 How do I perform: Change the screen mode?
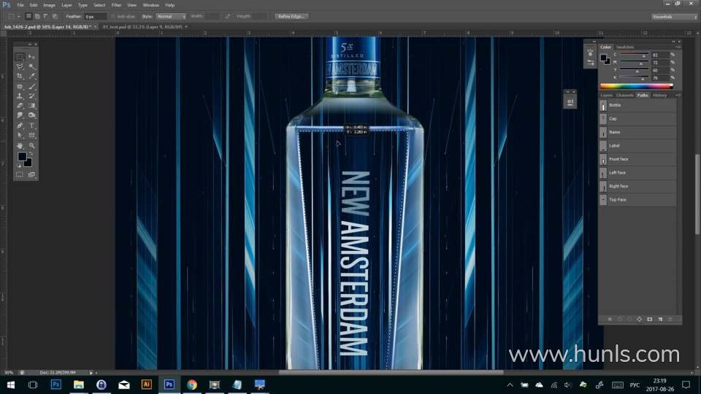pyautogui.click(x=31, y=174)
